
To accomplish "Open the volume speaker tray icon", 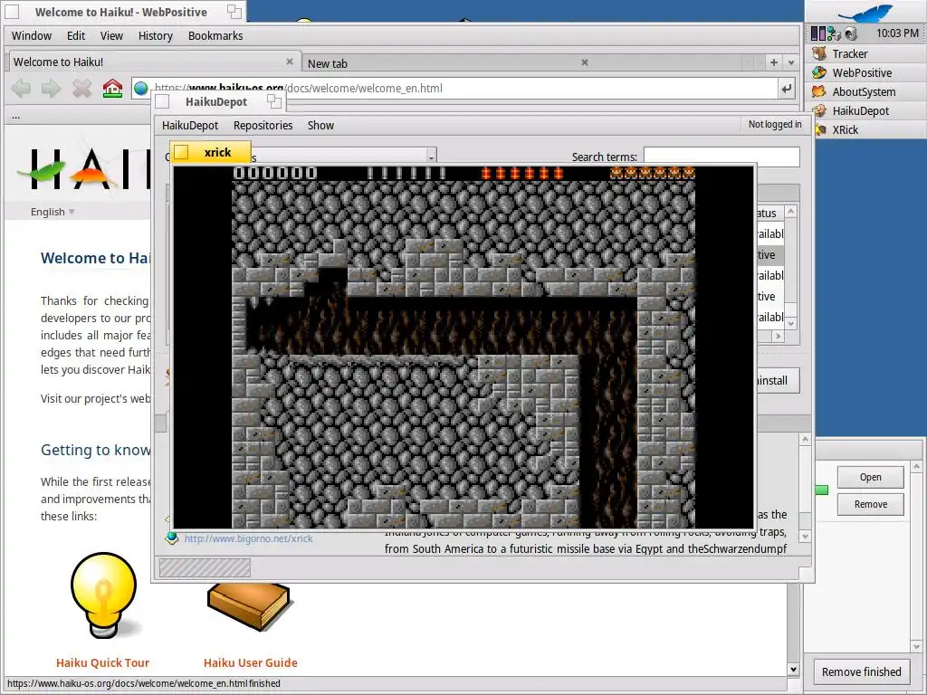I will coord(851,33).
